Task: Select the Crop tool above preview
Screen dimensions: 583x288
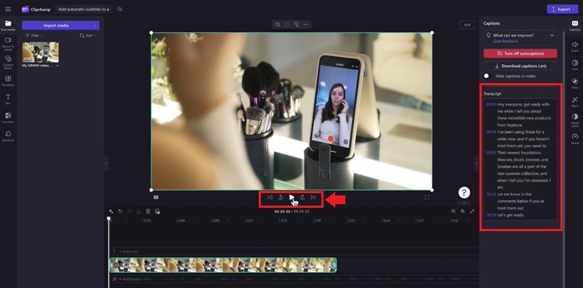Action: [x=278, y=25]
